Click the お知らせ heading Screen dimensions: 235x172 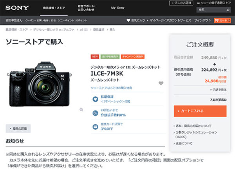(x=15, y=141)
